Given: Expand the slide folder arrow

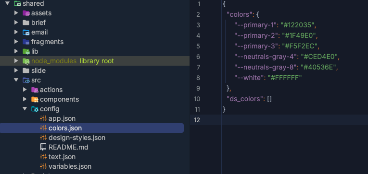Looking at the screenshot, I should coord(16,70).
